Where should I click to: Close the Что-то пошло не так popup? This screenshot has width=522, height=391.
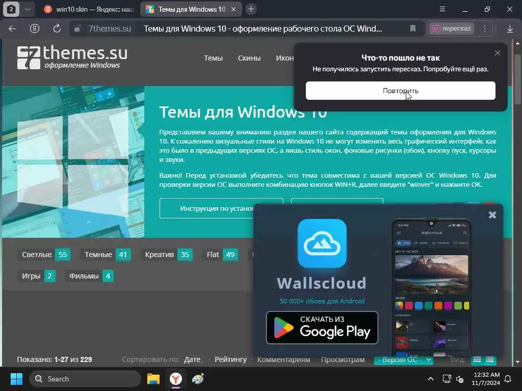pyautogui.click(x=498, y=53)
